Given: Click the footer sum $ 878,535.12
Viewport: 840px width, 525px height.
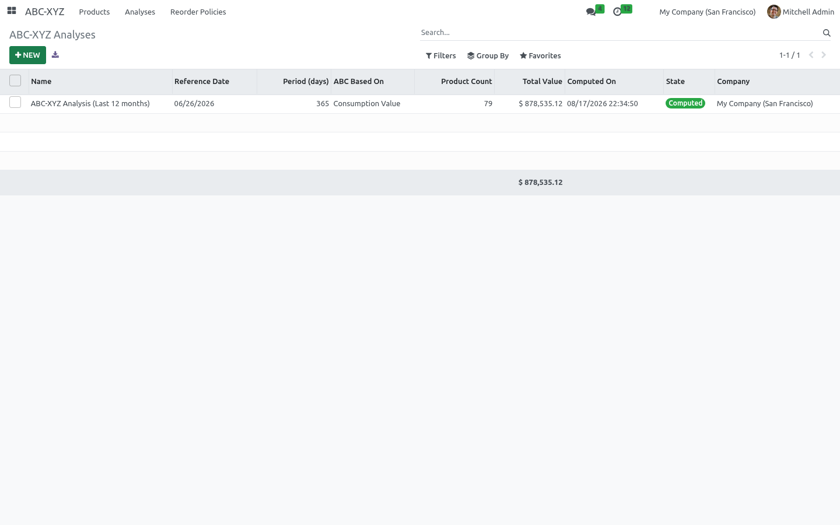Looking at the screenshot, I should click(541, 183).
